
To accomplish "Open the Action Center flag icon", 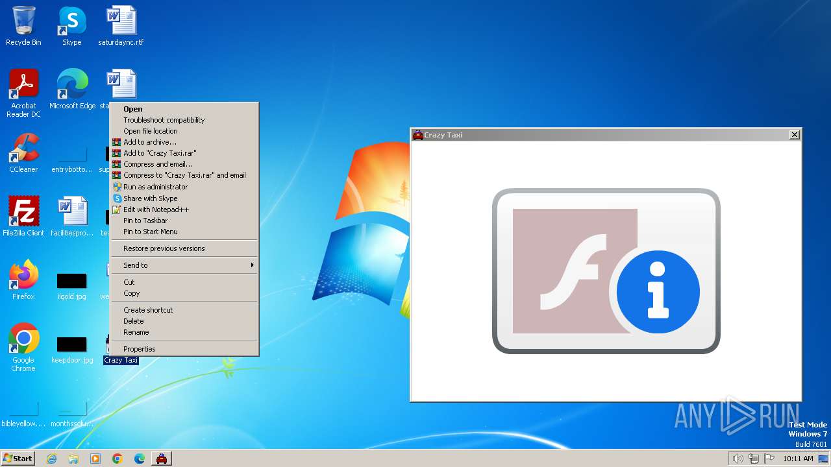I will click(769, 459).
